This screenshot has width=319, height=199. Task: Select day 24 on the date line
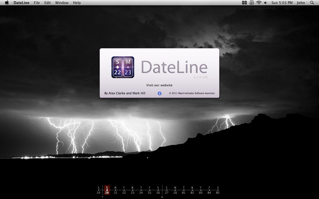(141, 190)
